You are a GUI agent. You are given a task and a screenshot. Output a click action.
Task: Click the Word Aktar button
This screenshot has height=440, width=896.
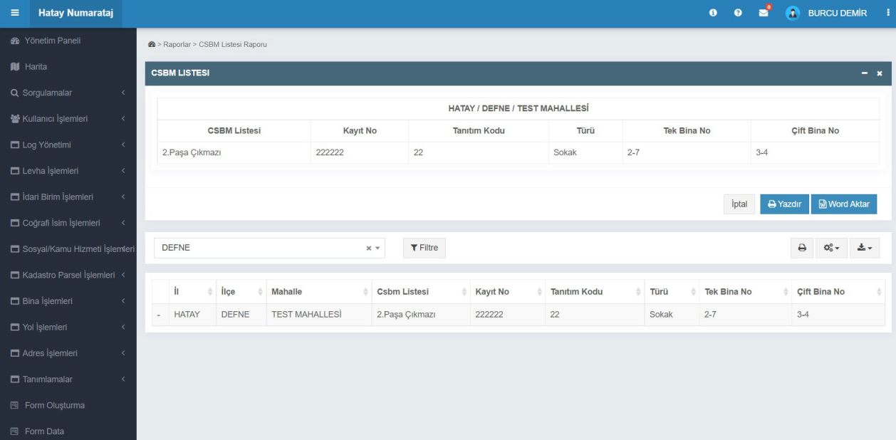(843, 204)
